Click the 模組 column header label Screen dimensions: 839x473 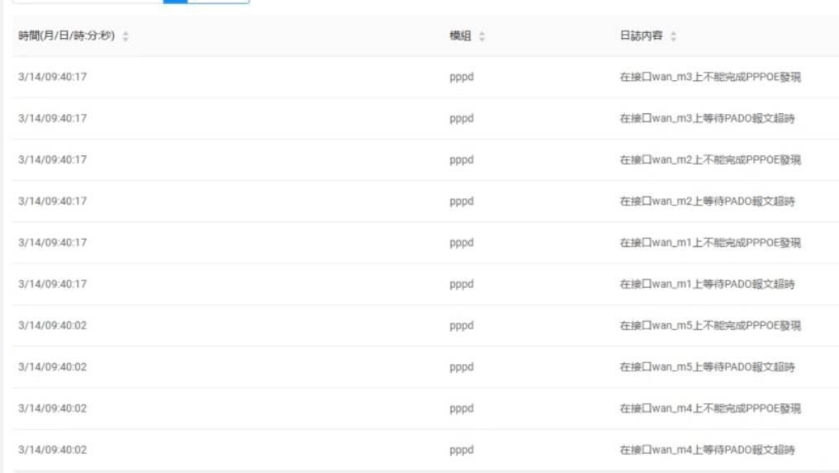tap(460, 36)
